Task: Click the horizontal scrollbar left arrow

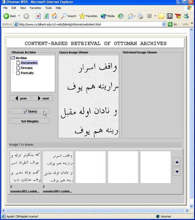Action: pyautogui.click(x=3, y=210)
